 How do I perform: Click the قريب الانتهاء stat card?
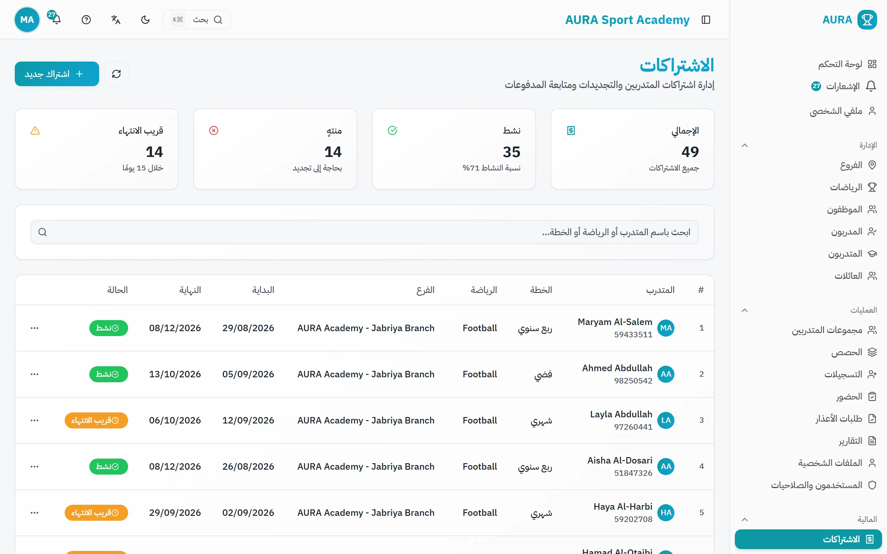point(97,149)
